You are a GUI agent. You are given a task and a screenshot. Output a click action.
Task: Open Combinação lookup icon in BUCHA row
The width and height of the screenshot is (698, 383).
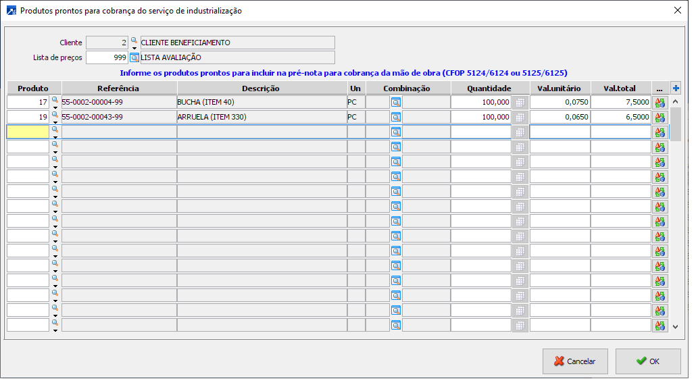pos(396,103)
